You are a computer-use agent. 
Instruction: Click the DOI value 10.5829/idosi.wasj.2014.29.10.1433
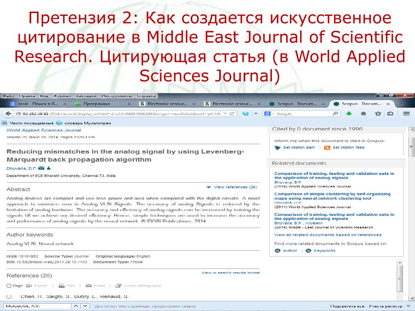pyautogui.click(x=52, y=262)
